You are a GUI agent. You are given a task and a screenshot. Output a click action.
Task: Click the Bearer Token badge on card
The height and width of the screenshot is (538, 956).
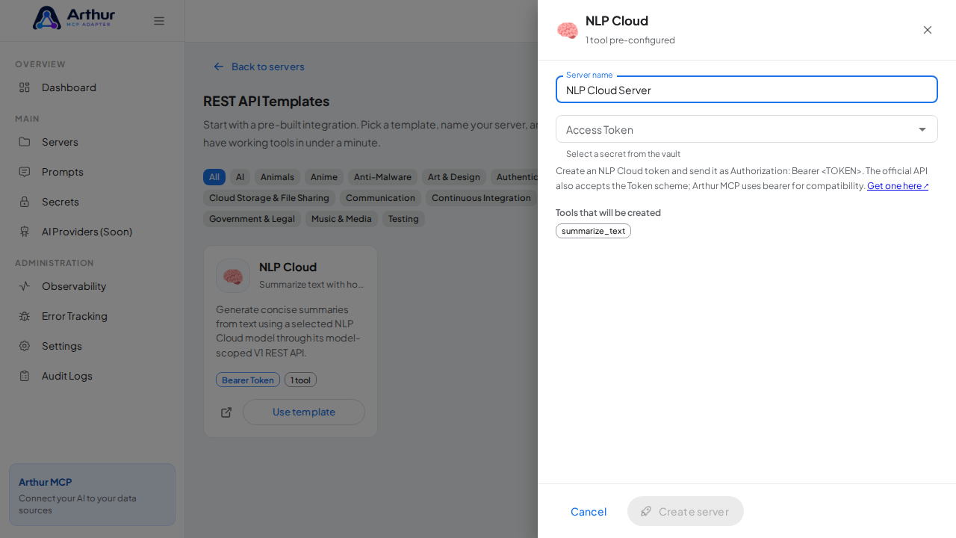(x=248, y=380)
